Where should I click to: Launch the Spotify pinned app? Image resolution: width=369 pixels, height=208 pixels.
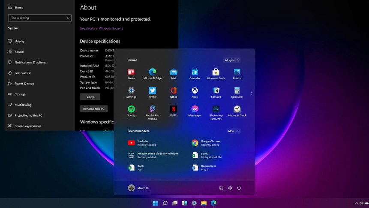[131, 109]
